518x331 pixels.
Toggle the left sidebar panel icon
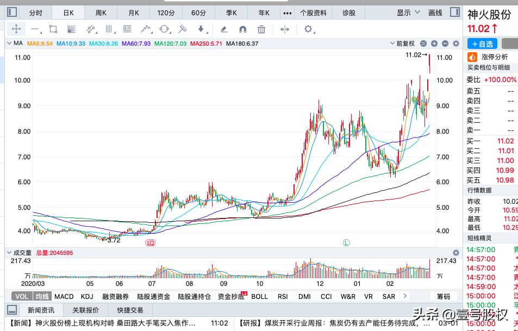pos(11,12)
